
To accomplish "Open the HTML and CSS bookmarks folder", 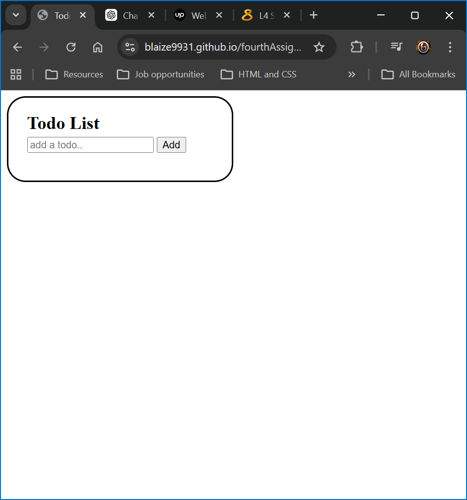I will tap(259, 74).
